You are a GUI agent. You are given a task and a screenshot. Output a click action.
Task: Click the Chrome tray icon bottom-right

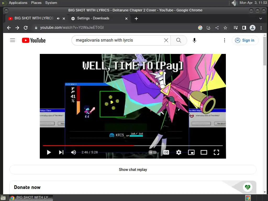coord(248,198)
